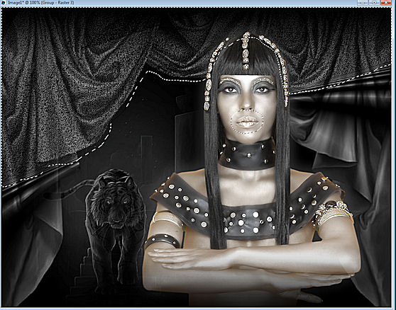
Task: Click the woman's left eye
Action: click(263, 89)
